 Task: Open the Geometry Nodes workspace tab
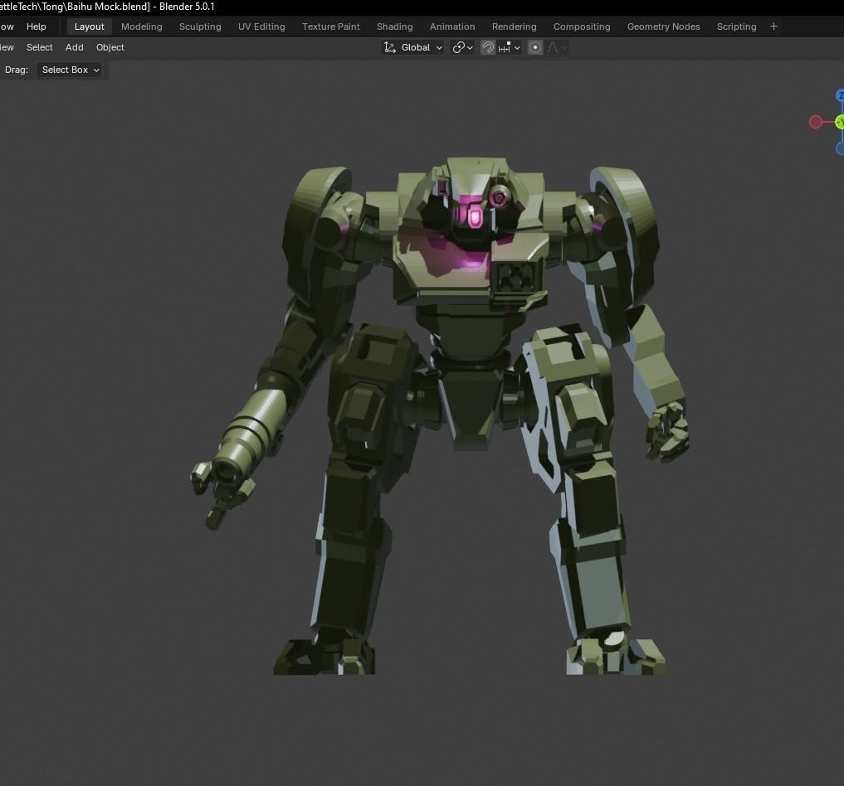(664, 27)
